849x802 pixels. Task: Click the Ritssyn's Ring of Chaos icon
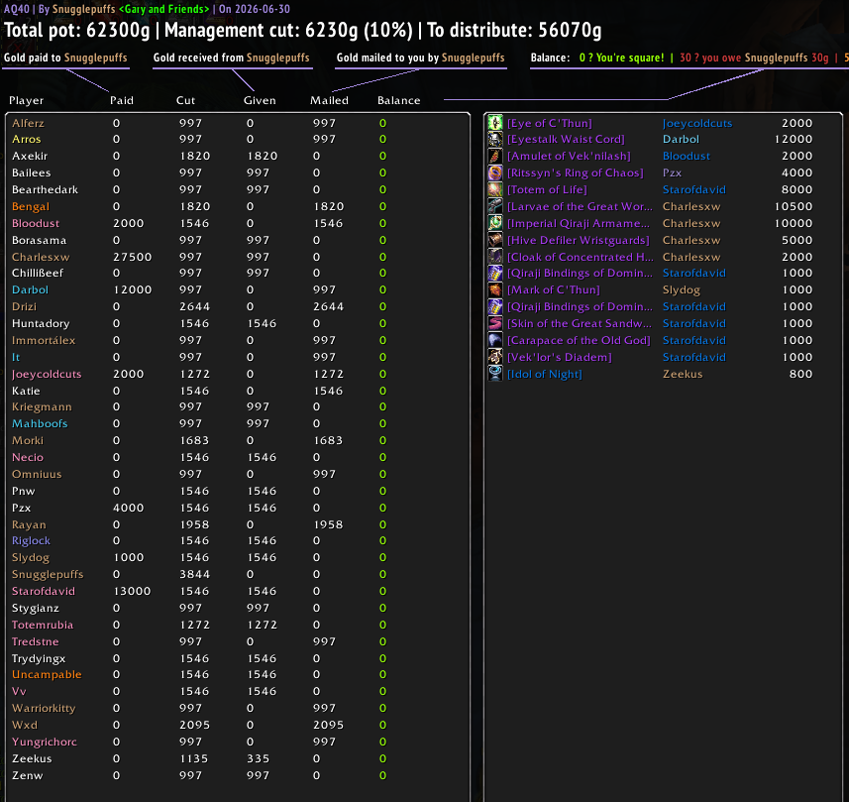point(495,172)
